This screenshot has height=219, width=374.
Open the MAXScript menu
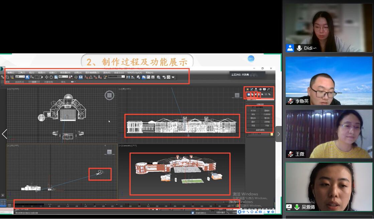[x=135, y=72]
